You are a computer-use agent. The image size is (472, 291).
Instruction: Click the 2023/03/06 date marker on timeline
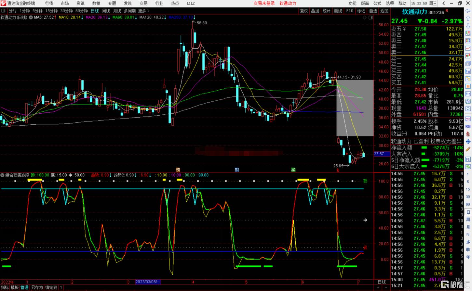[148, 282]
